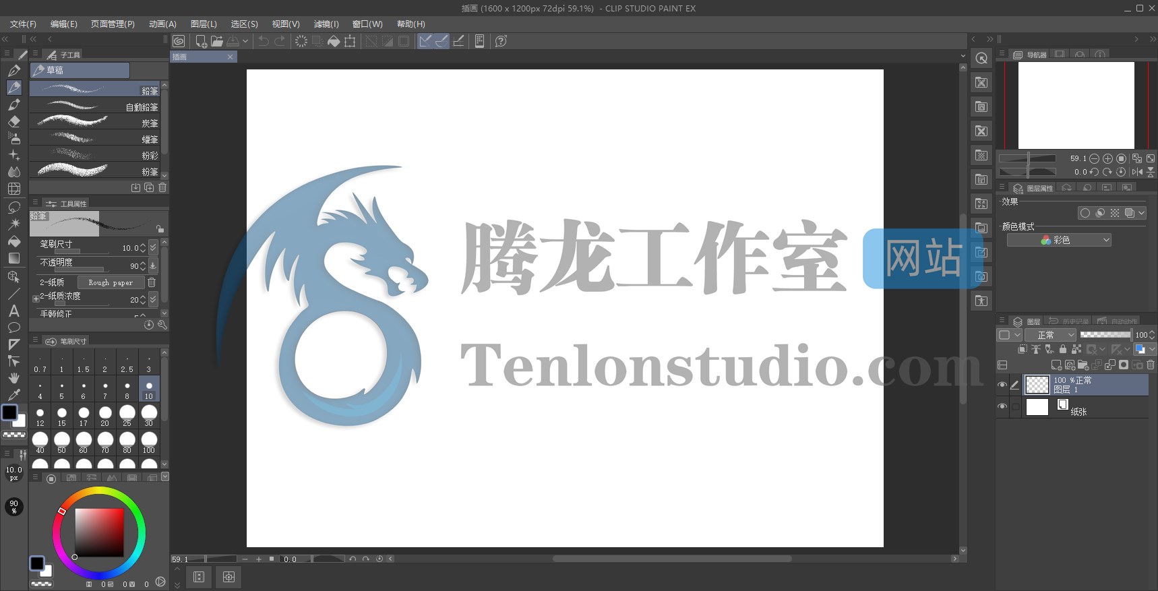Image resolution: width=1158 pixels, height=591 pixels.
Task: Select brush size 100 preset
Action: pos(149,443)
